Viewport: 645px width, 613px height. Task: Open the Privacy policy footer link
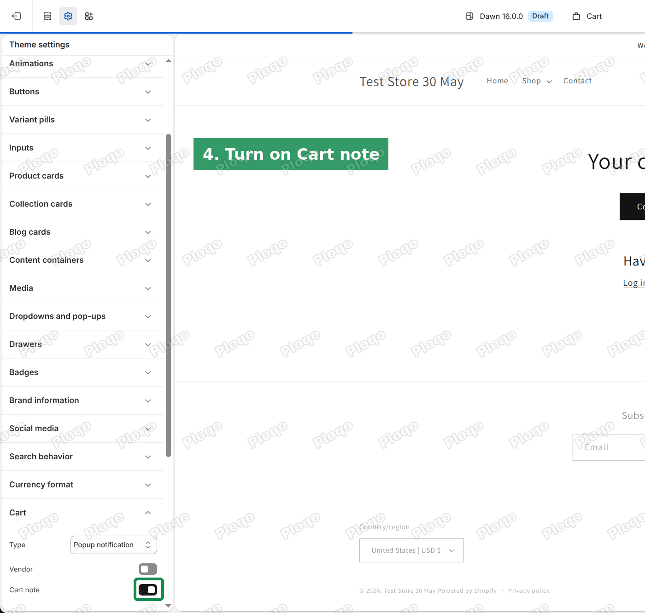coord(529,591)
